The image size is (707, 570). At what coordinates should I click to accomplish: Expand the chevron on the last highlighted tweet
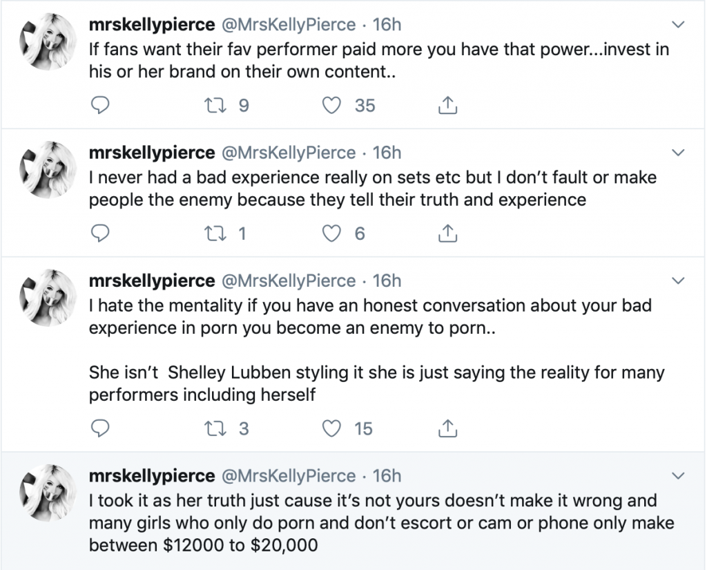pos(679,476)
